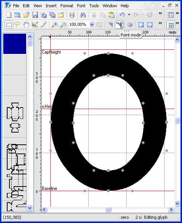Select bottom outer contour point on baseline

coord(108,191)
